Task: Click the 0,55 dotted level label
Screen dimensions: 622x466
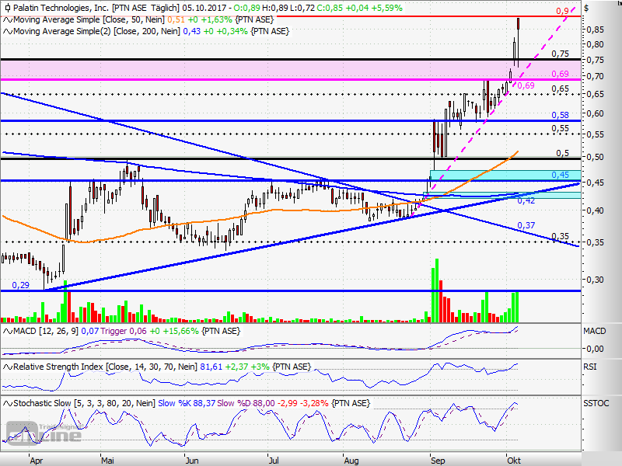Action: (x=560, y=128)
